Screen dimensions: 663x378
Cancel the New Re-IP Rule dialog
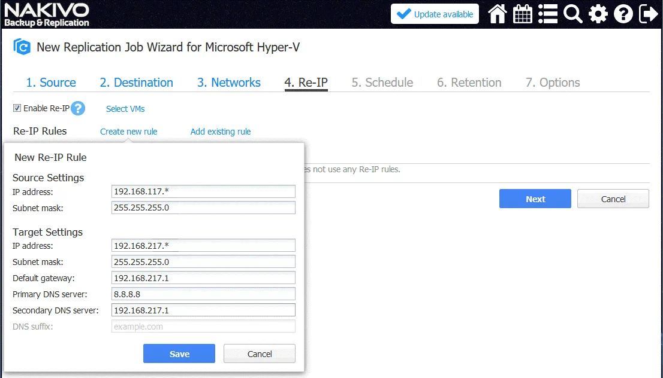pos(259,353)
